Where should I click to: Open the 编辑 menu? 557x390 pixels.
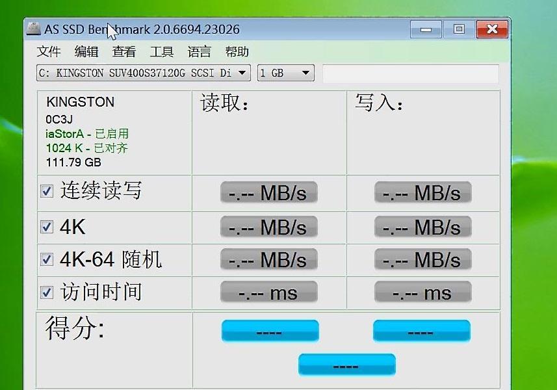86,51
